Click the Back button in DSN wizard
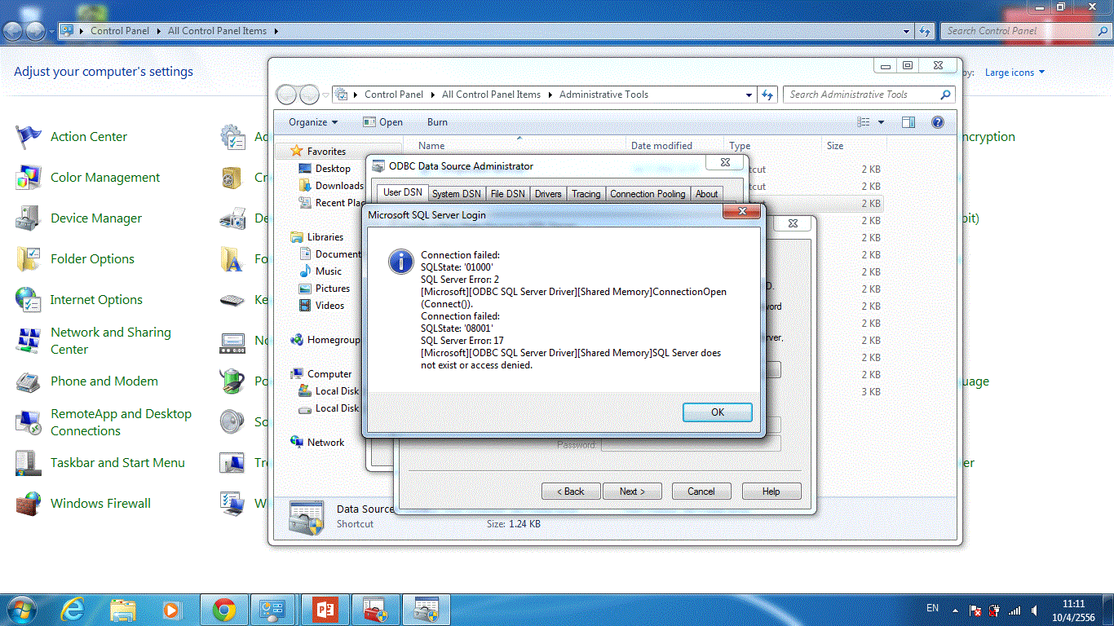The width and height of the screenshot is (1114, 626). 571,492
